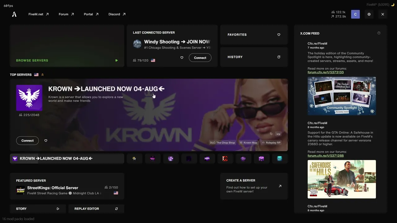
Task: Launch Story mode
Action: click(38, 209)
